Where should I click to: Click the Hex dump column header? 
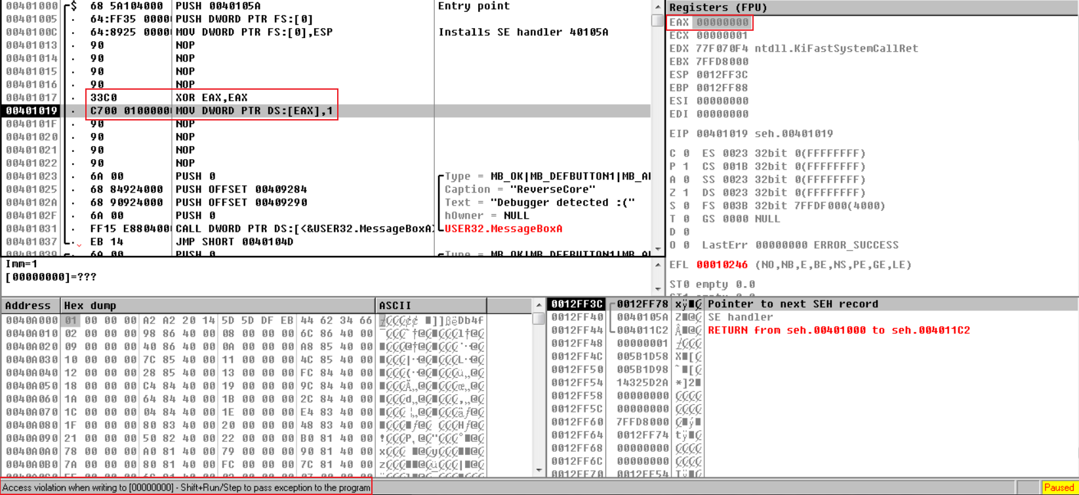218,306
